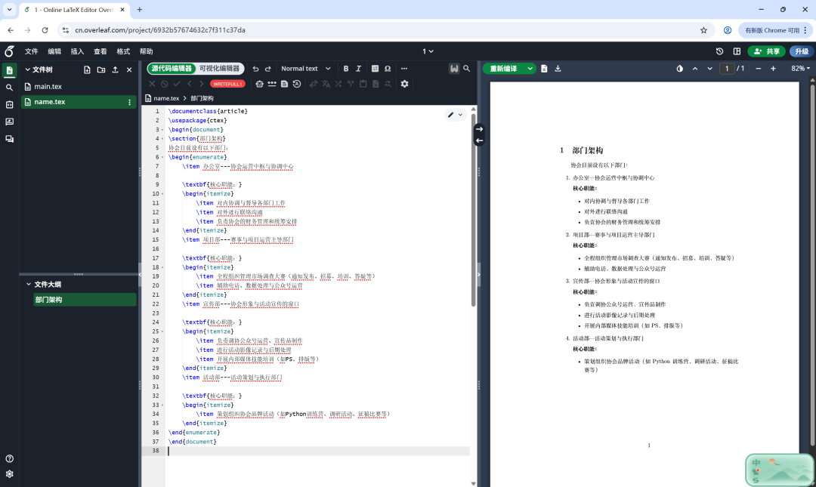Screen dimensions: 816x487
Task: Click the Download PDF icon
Action: click(558, 69)
